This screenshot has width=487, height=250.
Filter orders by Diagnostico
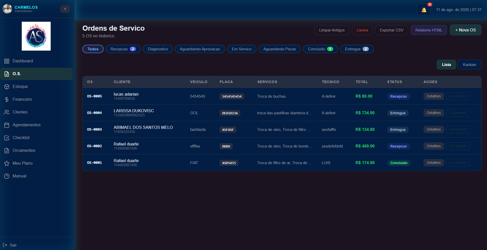(x=158, y=49)
